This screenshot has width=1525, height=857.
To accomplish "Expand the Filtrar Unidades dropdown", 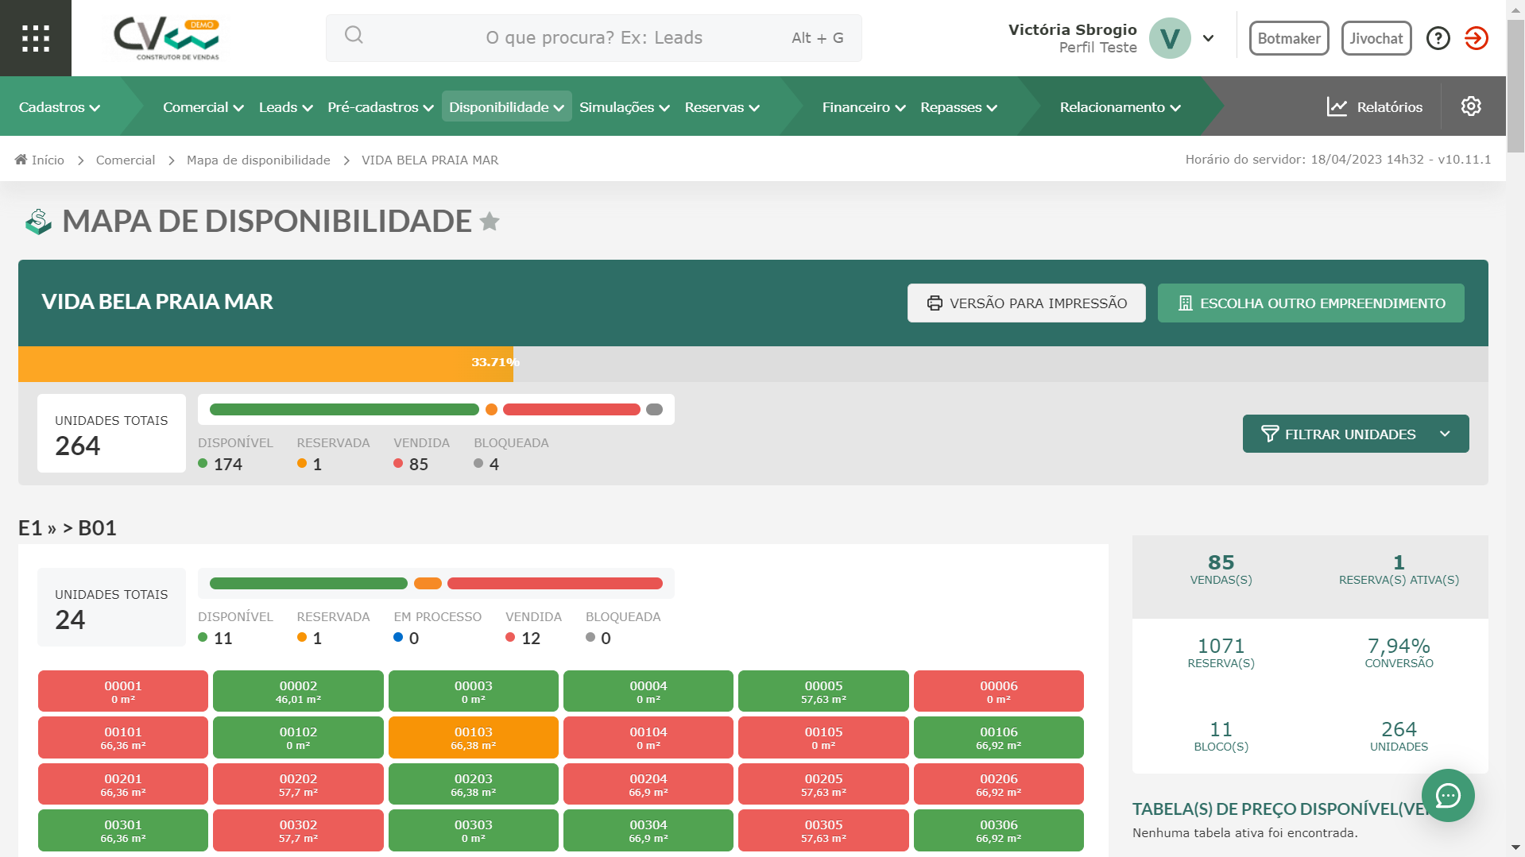I will [1355, 434].
